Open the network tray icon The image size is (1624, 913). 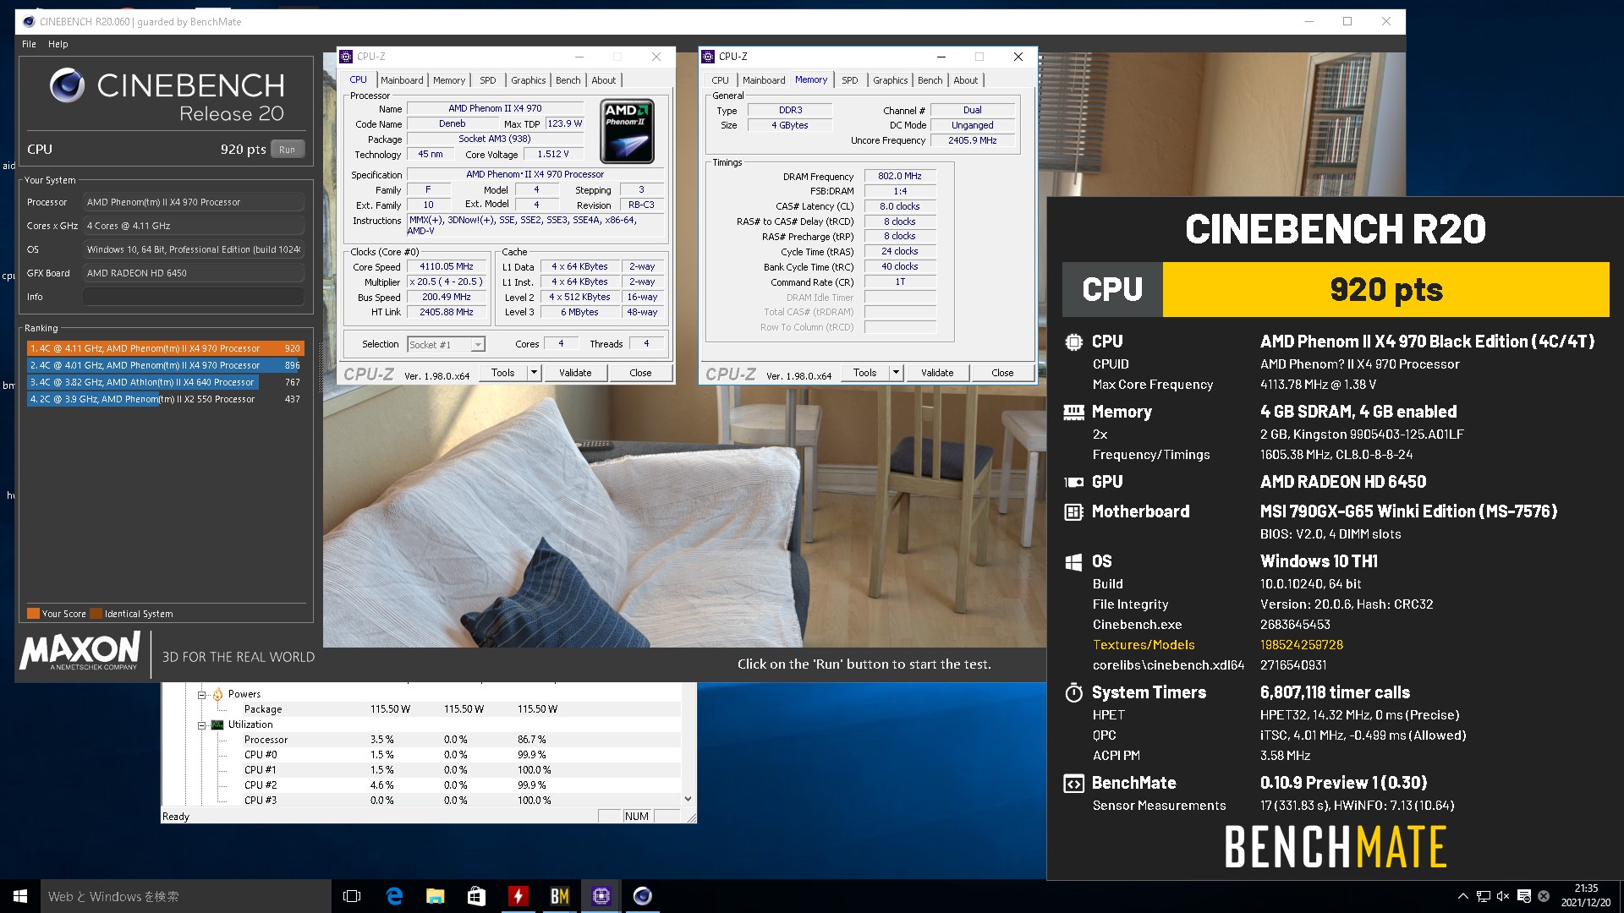tap(1484, 896)
